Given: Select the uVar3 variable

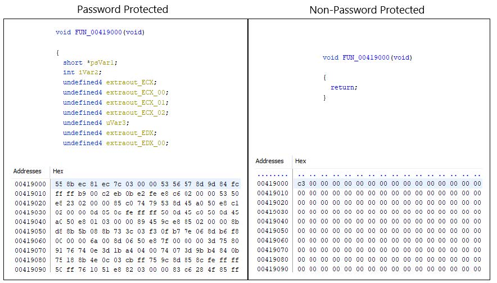Looking at the screenshot, I should tap(118, 123).
